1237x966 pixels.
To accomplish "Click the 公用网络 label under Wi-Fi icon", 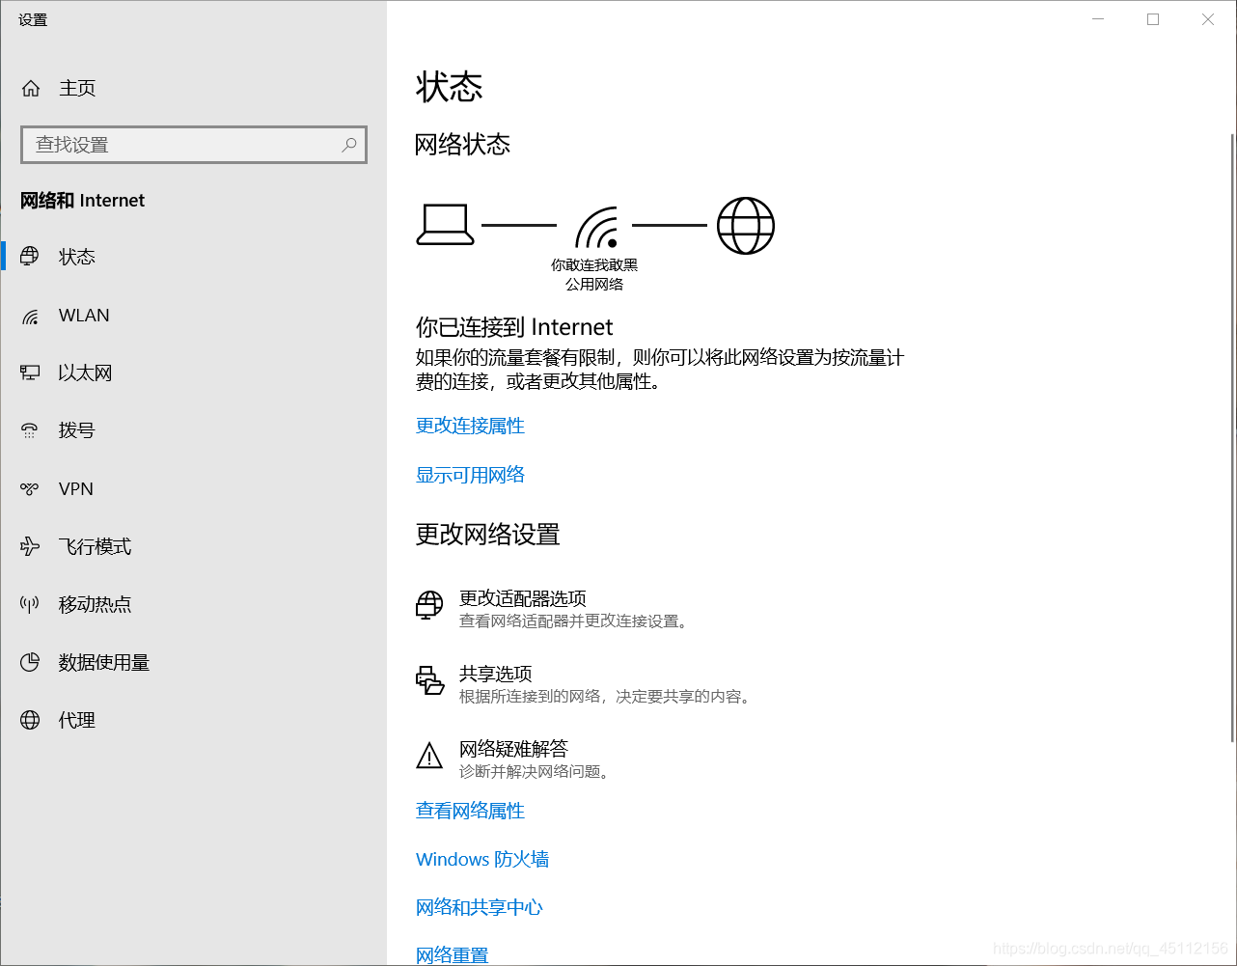I will point(594,284).
